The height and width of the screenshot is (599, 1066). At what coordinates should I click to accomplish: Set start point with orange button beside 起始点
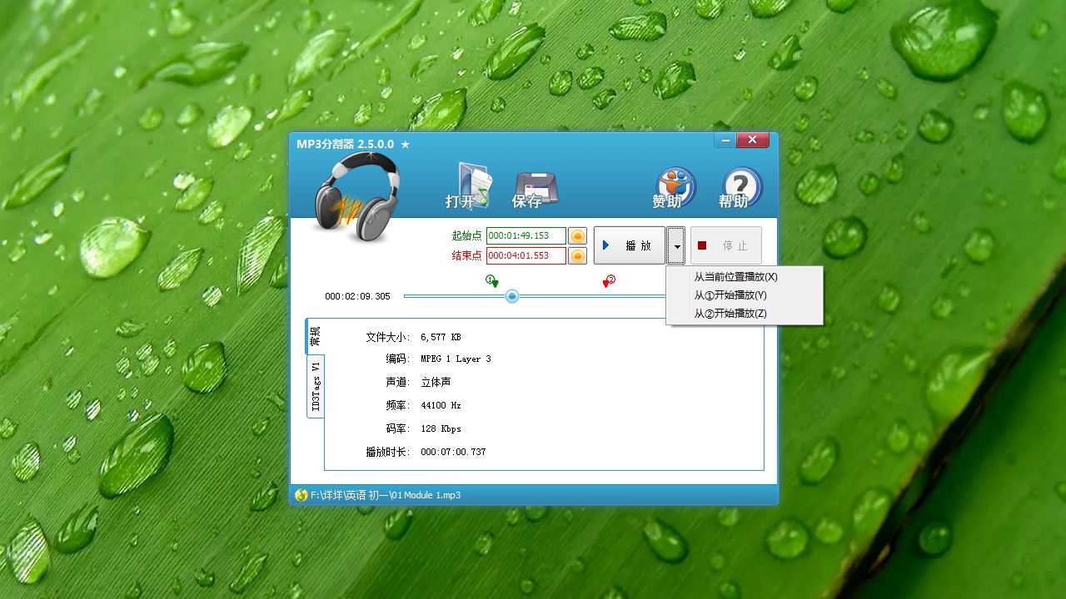577,235
